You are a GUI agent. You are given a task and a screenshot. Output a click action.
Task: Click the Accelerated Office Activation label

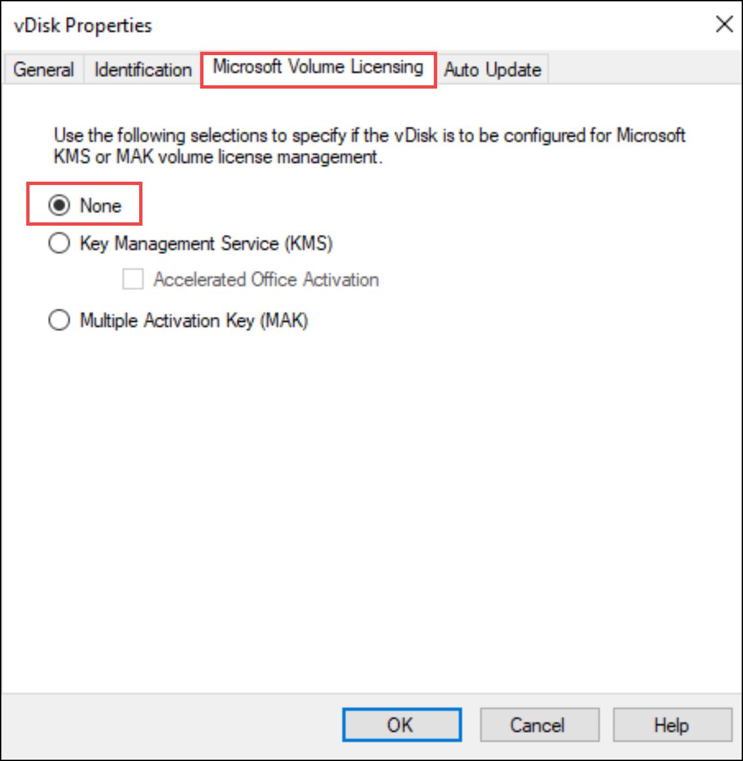click(266, 279)
